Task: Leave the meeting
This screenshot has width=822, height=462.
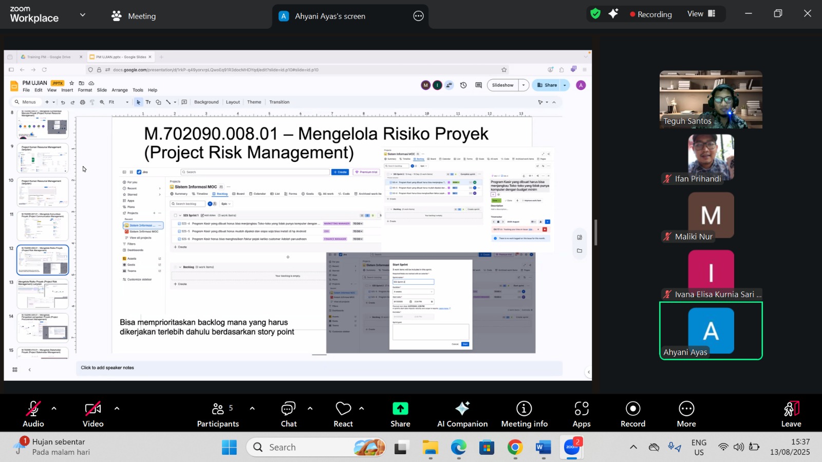Action: [x=791, y=414]
